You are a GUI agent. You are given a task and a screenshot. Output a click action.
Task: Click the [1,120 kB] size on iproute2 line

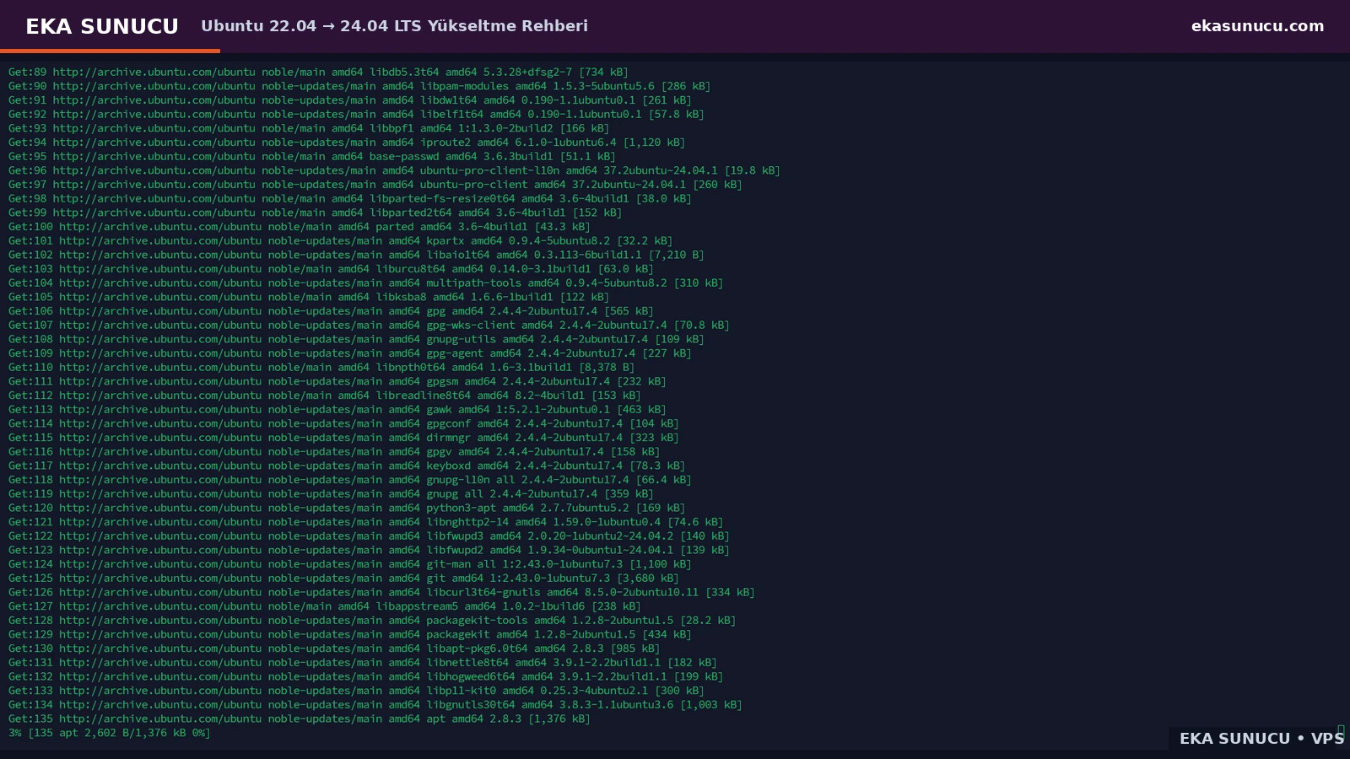coord(654,143)
